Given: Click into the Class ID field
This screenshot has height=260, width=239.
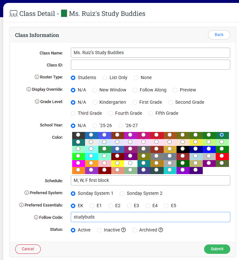Looking at the screenshot, I should (x=150, y=65).
